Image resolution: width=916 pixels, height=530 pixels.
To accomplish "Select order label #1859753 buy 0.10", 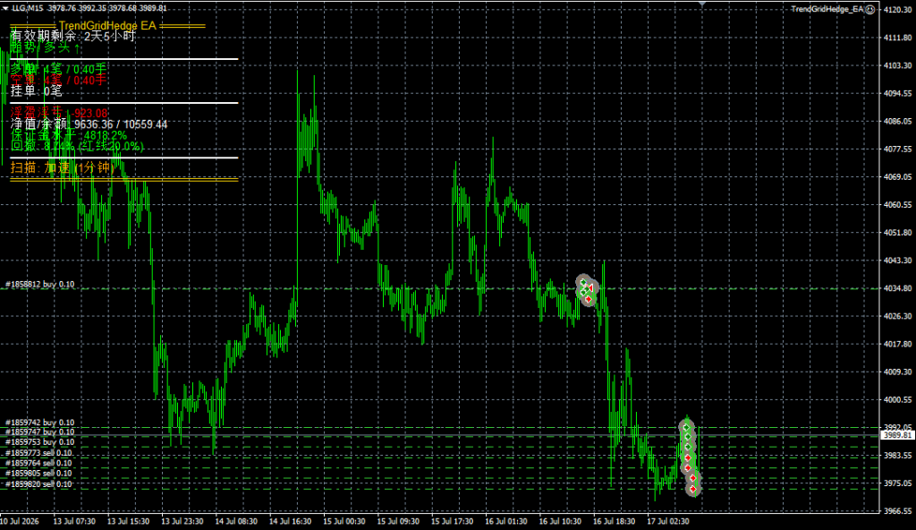I will 39,442.
